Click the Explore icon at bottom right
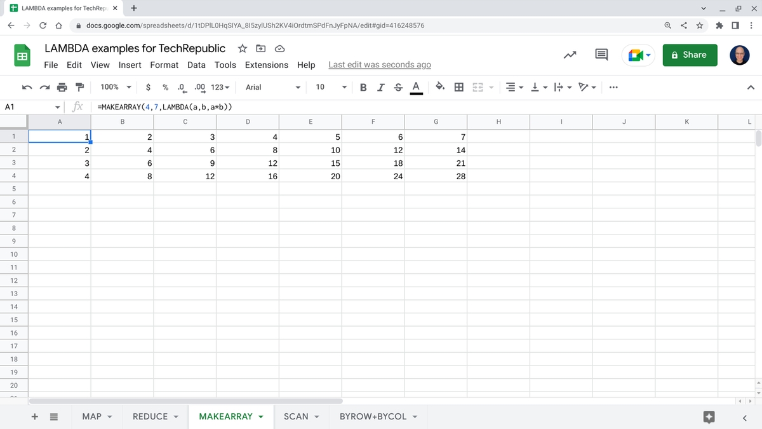Image resolution: width=762 pixels, height=429 pixels. (x=709, y=417)
